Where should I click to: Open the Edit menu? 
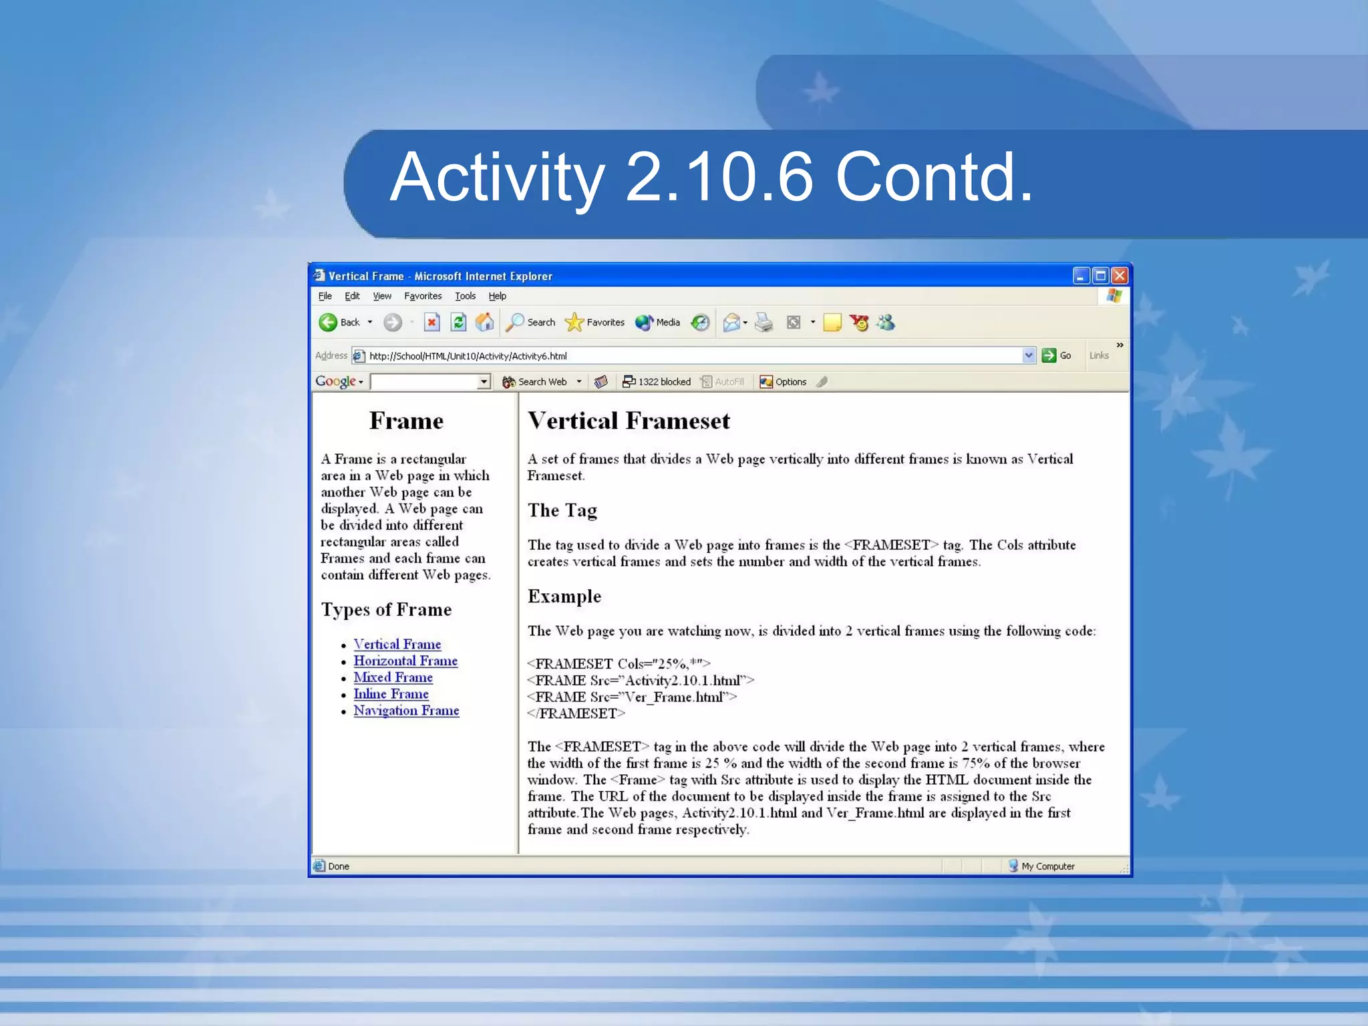[x=352, y=296]
